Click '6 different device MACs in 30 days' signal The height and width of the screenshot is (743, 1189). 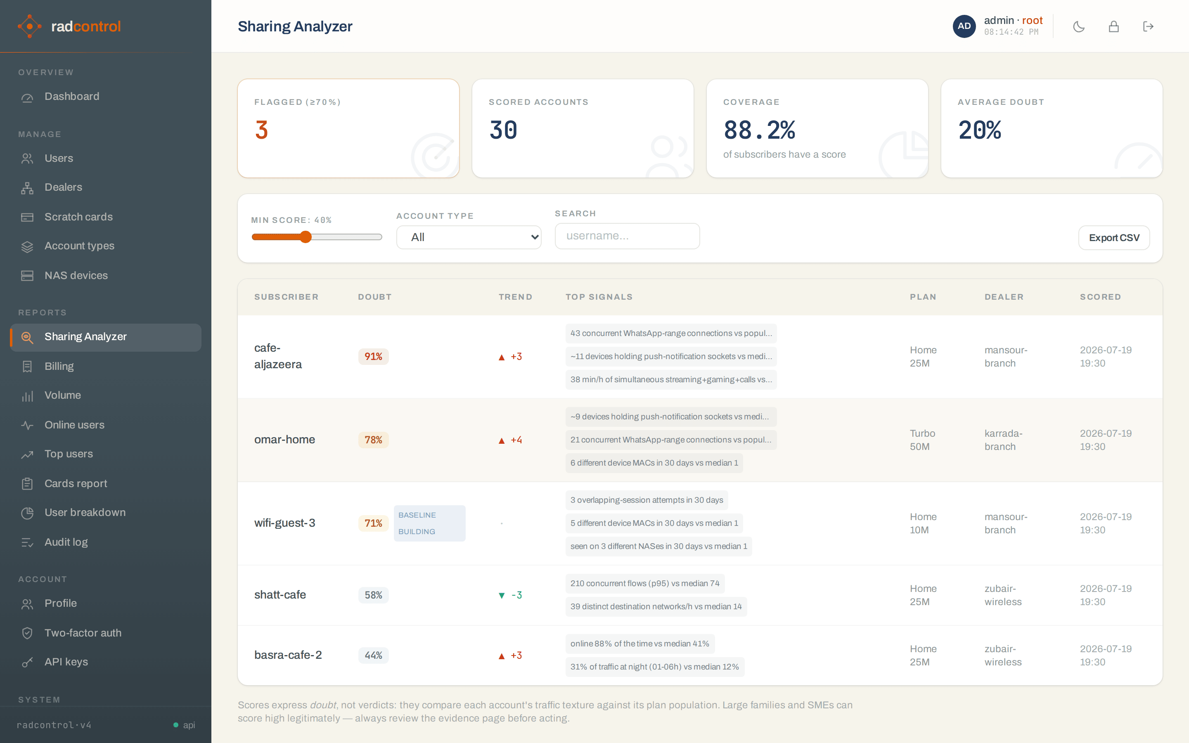pyautogui.click(x=654, y=464)
